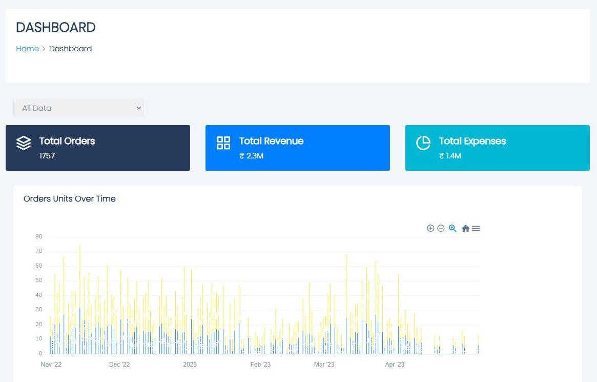Viewport: 597px width, 382px height.
Task: Open the chart hamburger export menu
Action: pos(476,229)
